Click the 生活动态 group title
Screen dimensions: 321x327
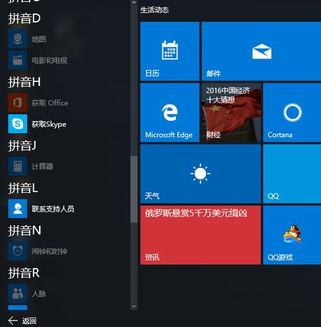click(155, 10)
